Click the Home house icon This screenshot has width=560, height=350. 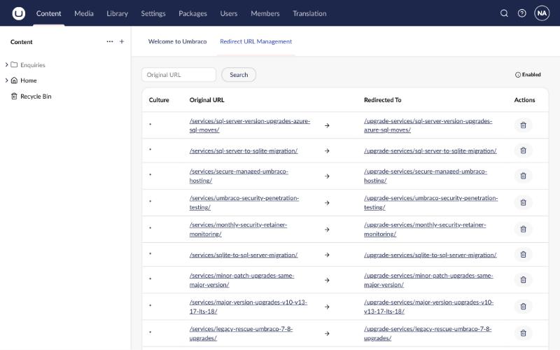(x=14, y=80)
